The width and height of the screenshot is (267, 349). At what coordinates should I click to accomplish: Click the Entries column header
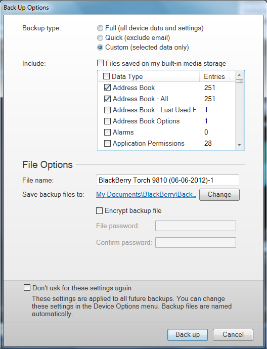pyautogui.click(x=214, y=76)
